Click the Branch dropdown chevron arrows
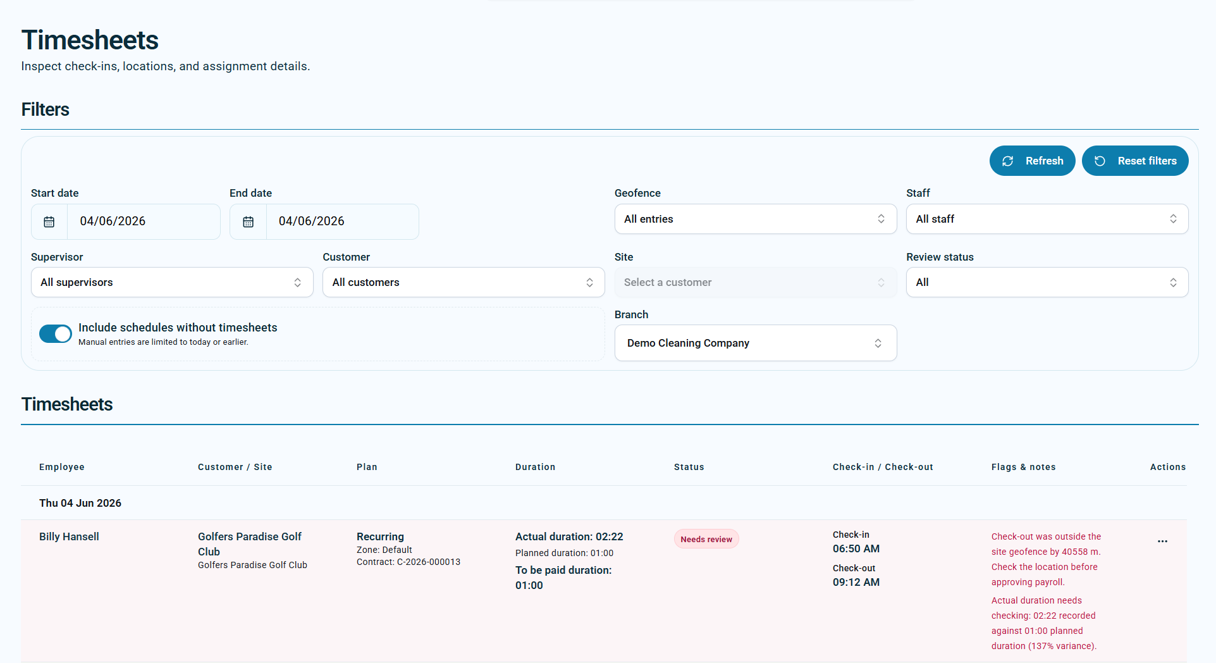 [x=878, y=343]
